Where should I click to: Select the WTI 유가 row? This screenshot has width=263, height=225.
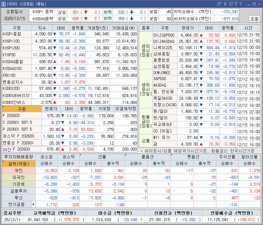207,137
